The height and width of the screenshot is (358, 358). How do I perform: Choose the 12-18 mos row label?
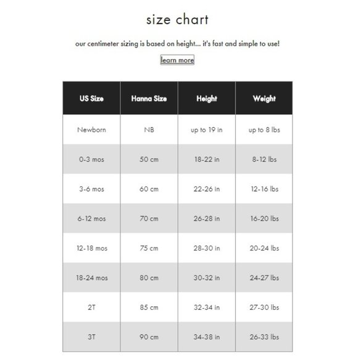tap(91, 248)
